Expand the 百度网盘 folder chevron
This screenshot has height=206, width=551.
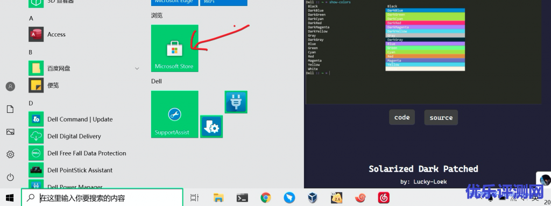click(x=137, y=68)
